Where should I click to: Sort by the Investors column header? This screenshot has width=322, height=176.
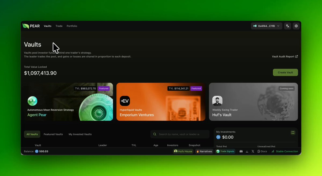pyautogui.click(x=173, y=145)
